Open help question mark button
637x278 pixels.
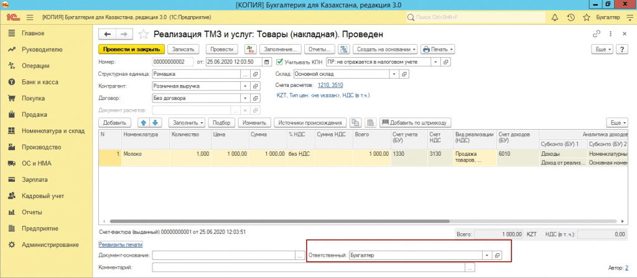[622, 49]
